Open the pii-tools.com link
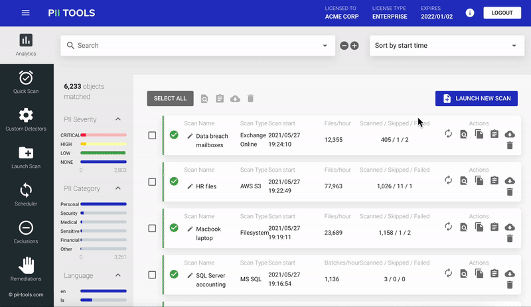 [x=26, y=294]
